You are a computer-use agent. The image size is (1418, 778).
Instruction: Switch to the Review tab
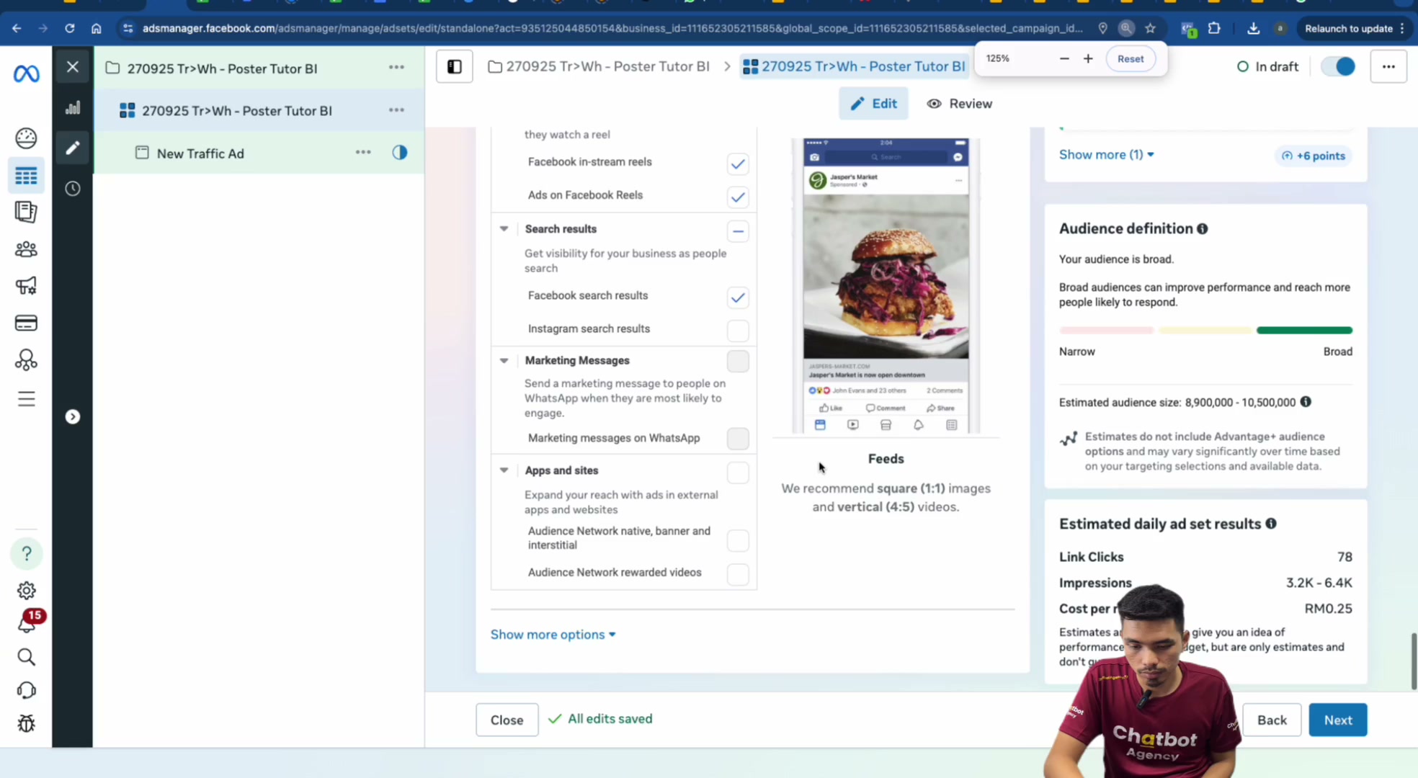click(x=960, y=104)
